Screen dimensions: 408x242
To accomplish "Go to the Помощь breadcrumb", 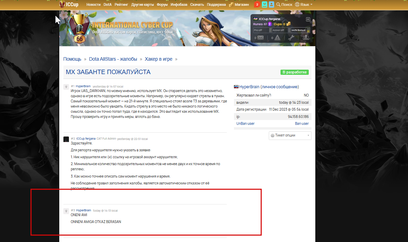I will click(x=72, y=59).
